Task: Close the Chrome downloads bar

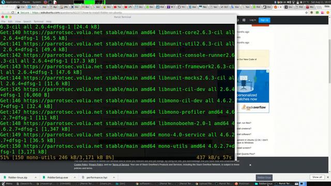Action: click(x=328, y=177)
